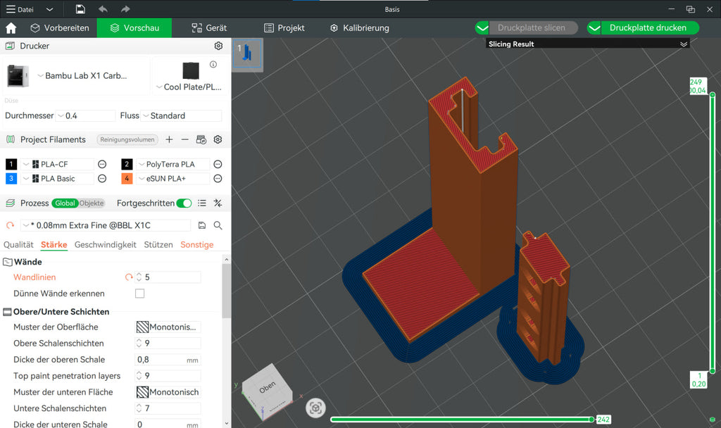The width and height of the screenshot is (721, 428).
Task: Click the info icon above Cool Plate
Action: (x=213, y=64)
